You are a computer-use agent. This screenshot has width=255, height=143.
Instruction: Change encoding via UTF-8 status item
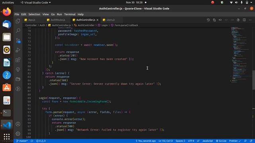(x=191, y=141)
